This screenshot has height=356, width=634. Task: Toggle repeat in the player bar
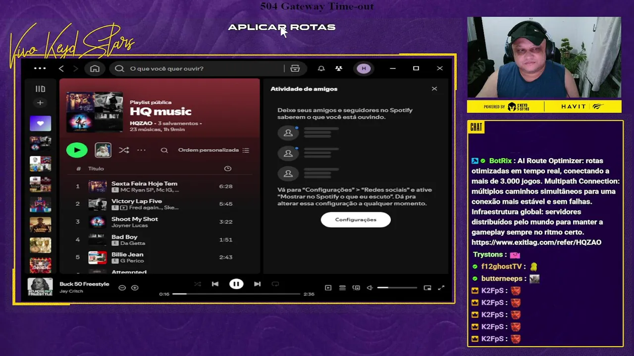[275, 284]
